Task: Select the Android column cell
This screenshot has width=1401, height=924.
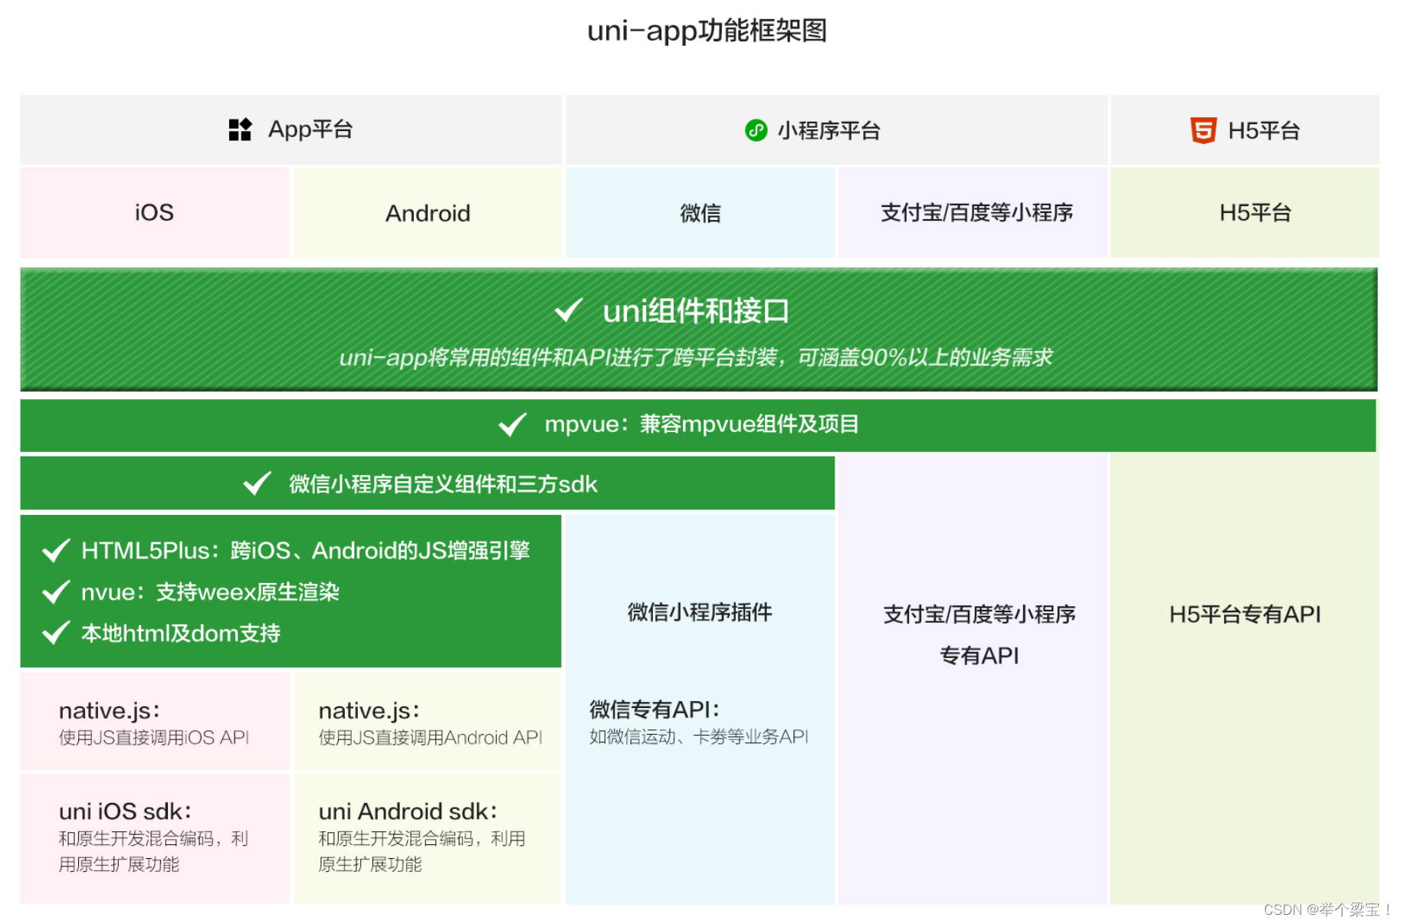Action: click(x=427, y=213)
